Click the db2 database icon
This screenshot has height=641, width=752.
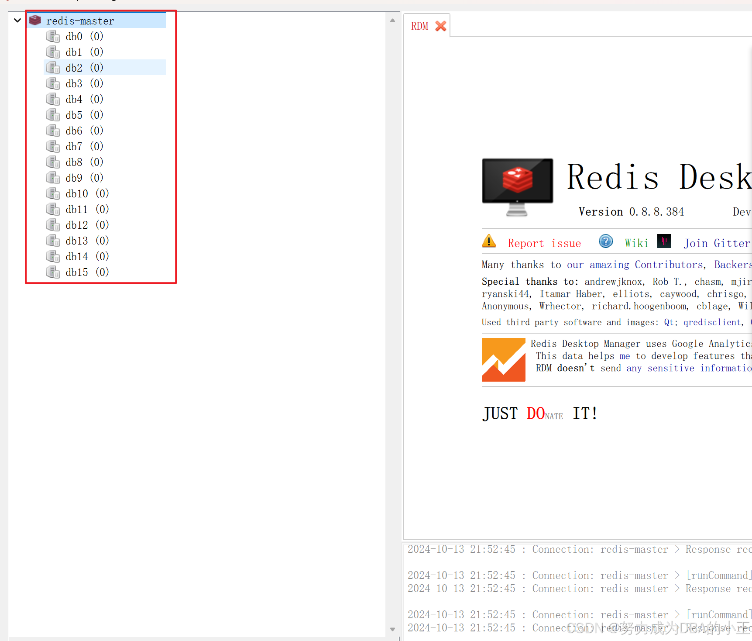53,68
